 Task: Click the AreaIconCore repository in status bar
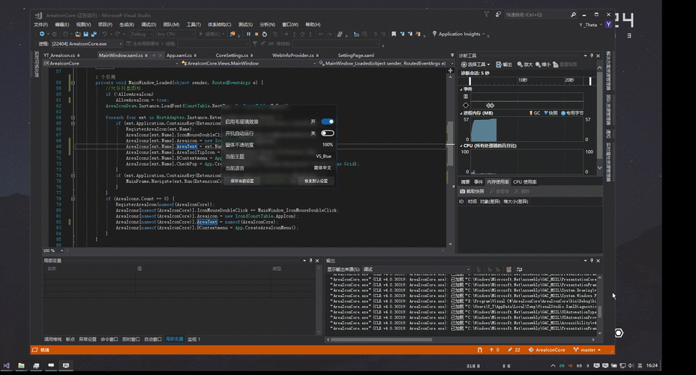point(547,349)
